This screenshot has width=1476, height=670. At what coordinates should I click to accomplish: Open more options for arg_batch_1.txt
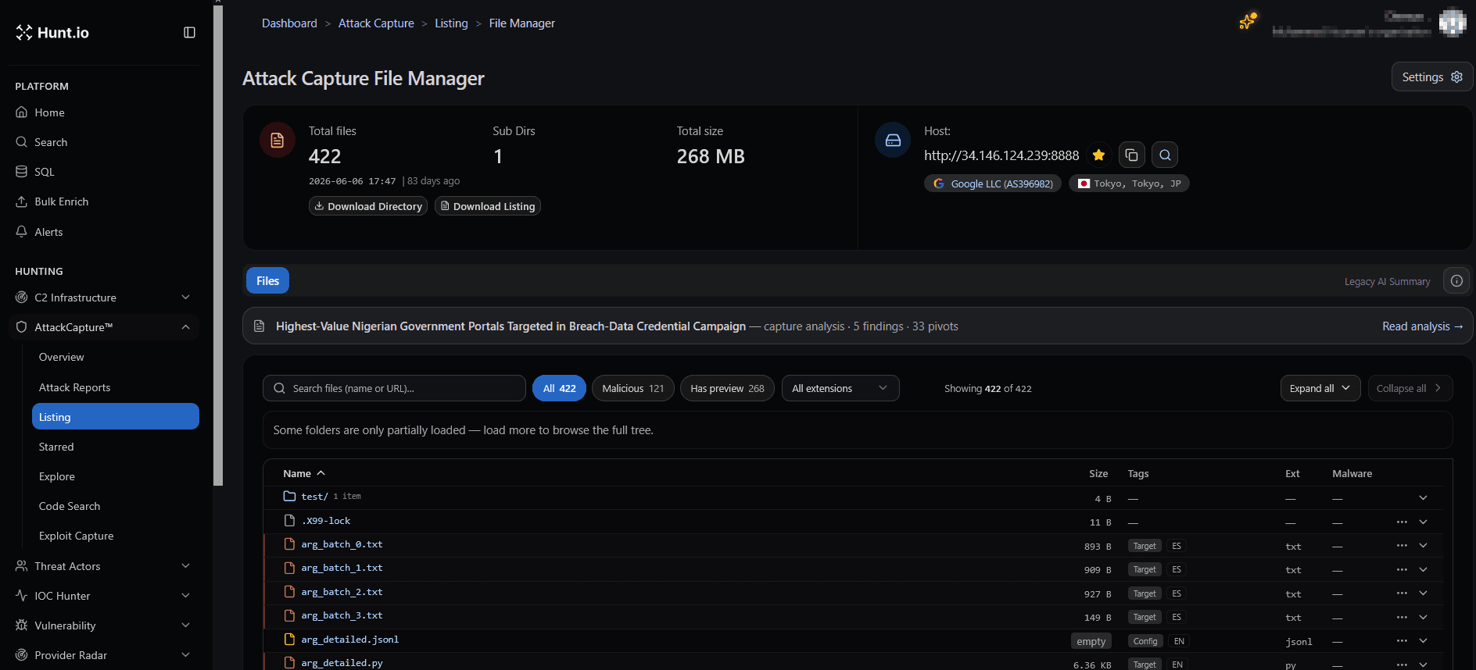tap(1402, 569)
